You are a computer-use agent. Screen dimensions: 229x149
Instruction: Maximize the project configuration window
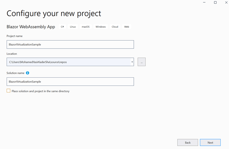(x=215, y=2)
